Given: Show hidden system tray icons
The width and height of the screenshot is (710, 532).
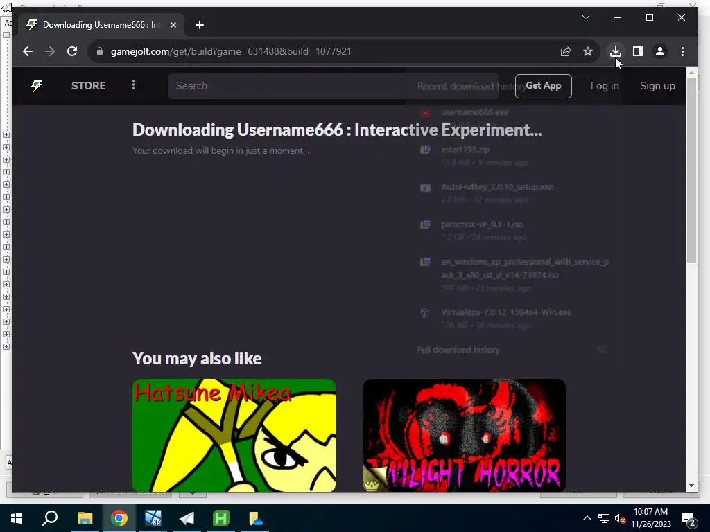Looking at the screenshot, I should tap(587, 518).
